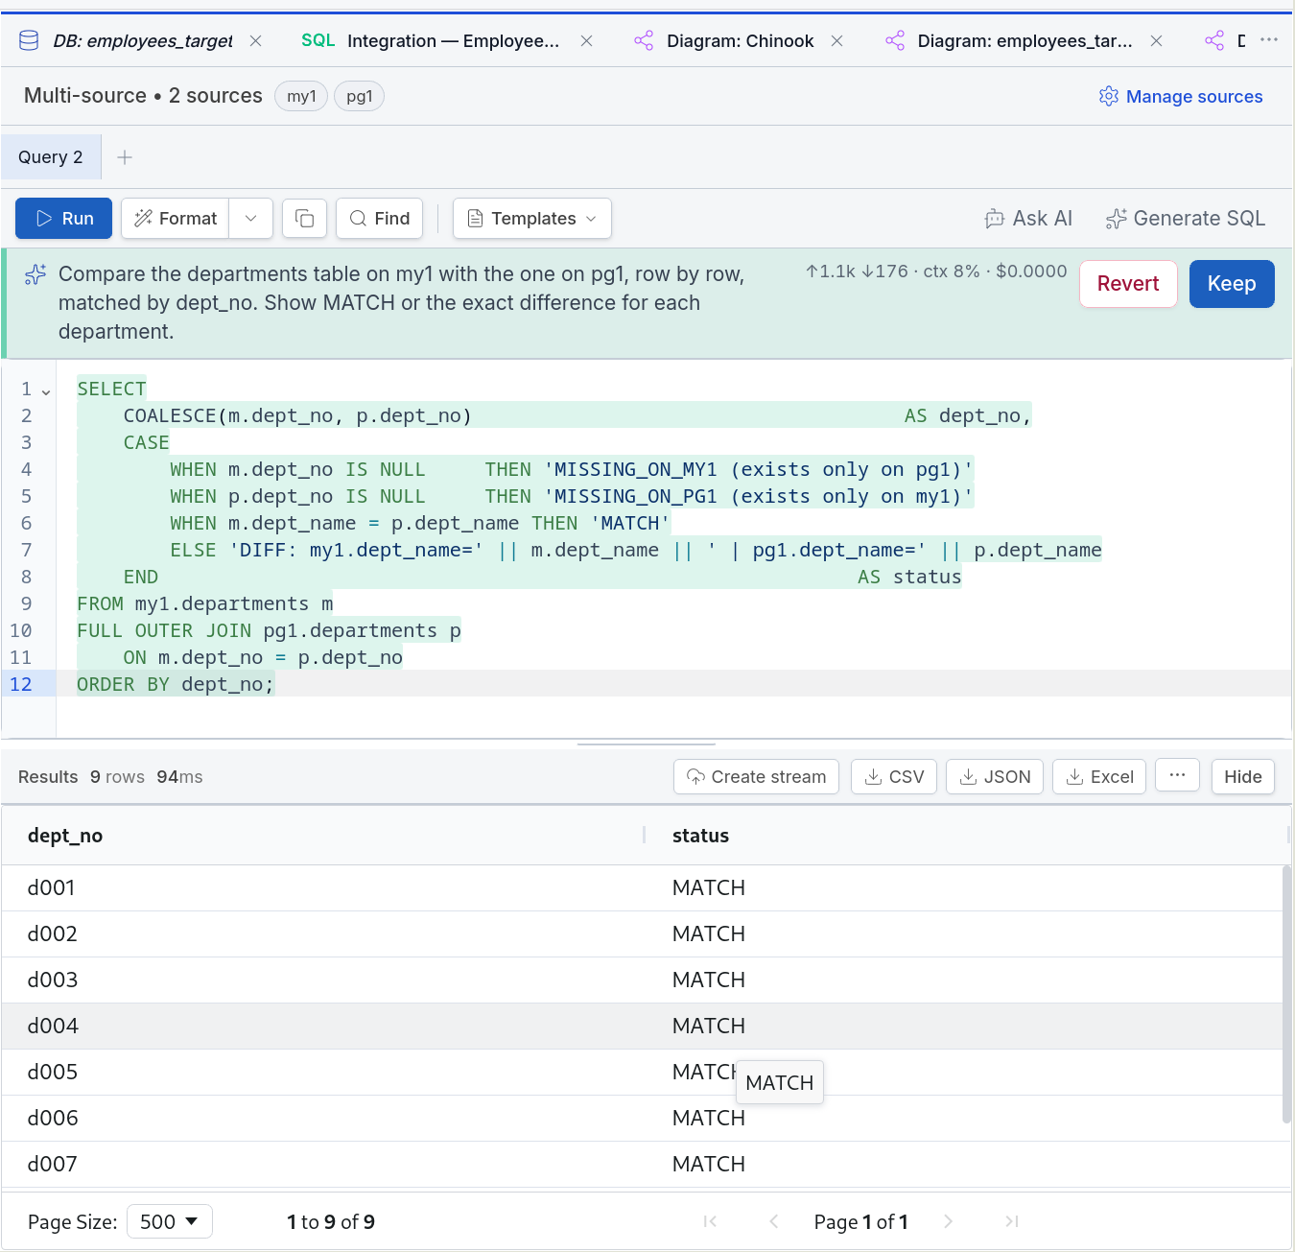Switch to Diagram: Chinook tab
This screenshot has height=1252, width=1295.
tap(740, 40)
